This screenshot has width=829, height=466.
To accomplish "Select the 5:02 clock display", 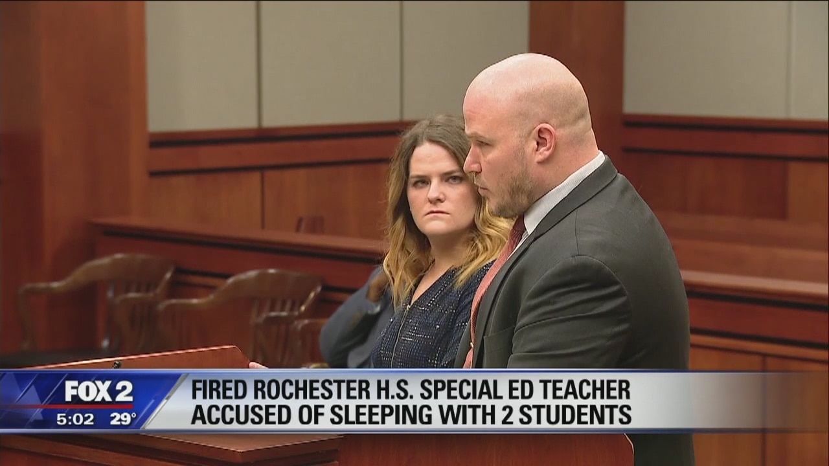I will (x=74, y=419).
